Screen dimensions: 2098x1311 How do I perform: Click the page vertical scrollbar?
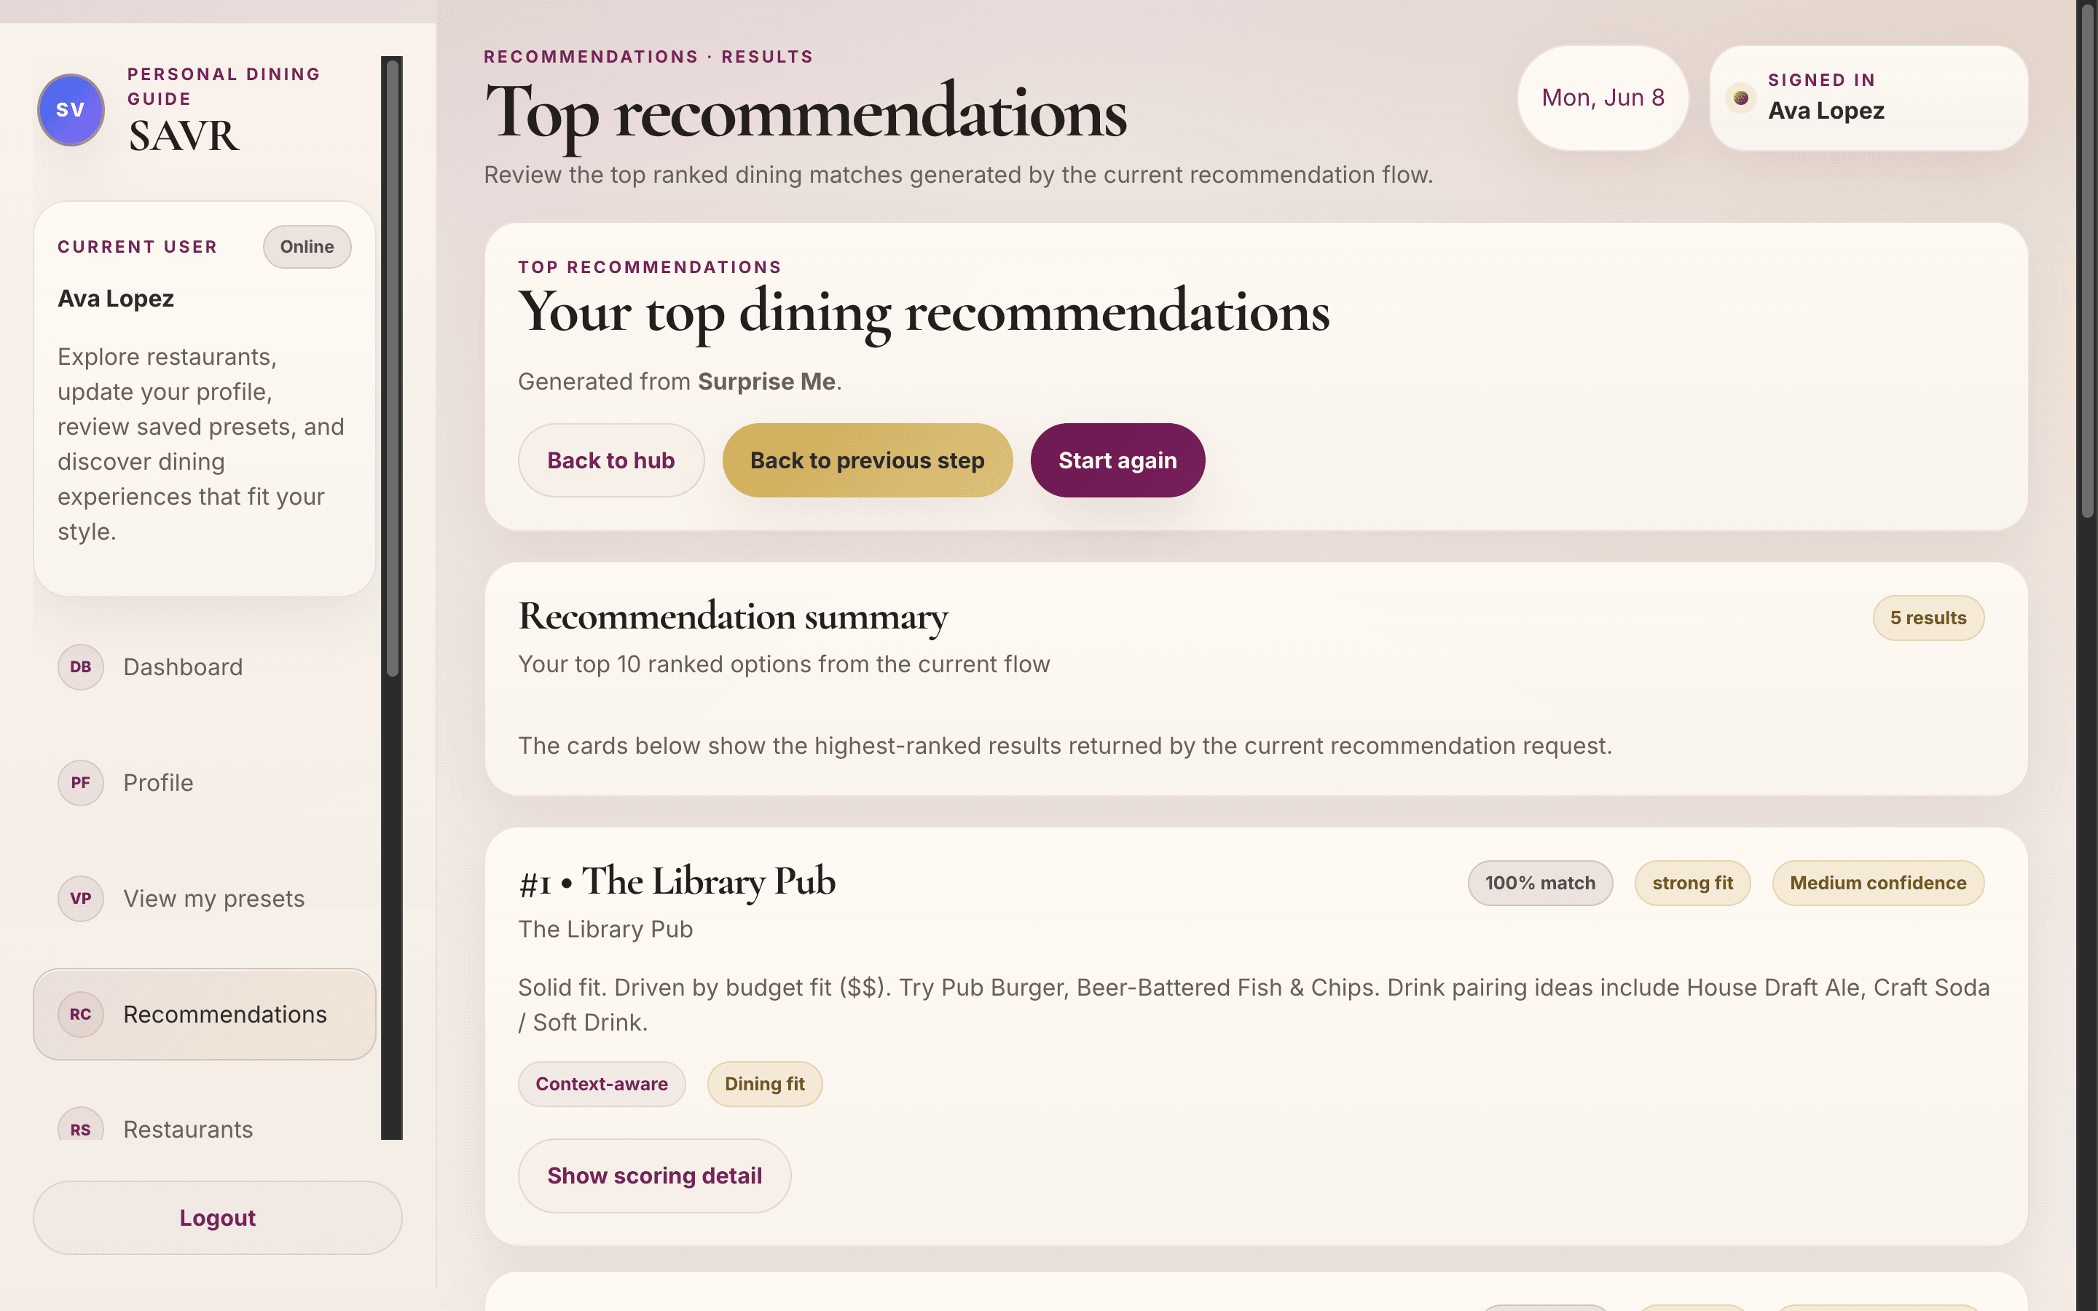2087,260
